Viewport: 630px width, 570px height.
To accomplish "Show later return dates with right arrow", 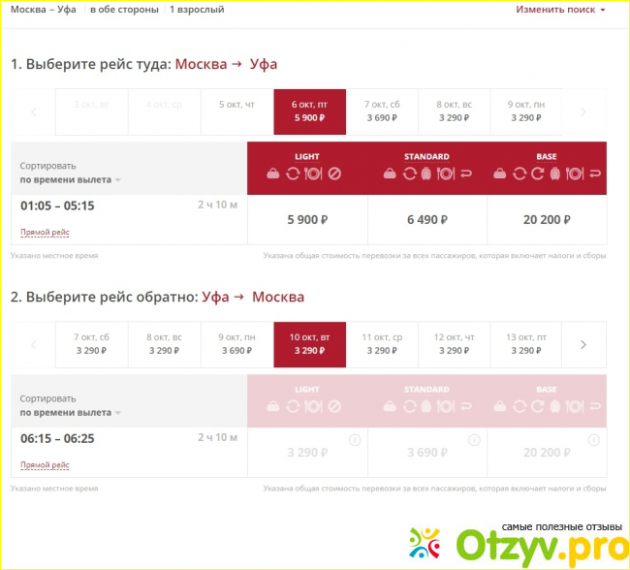I will (x=583, y=344).
